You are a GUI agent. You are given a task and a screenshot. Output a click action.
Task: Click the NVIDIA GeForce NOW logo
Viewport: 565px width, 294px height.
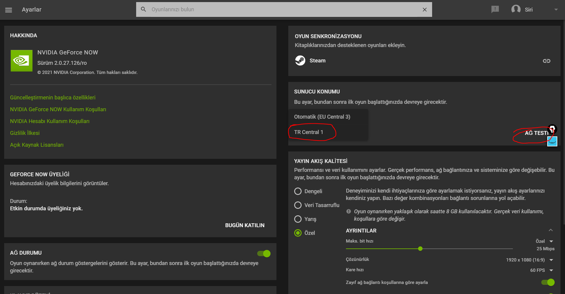click(22, 61)
